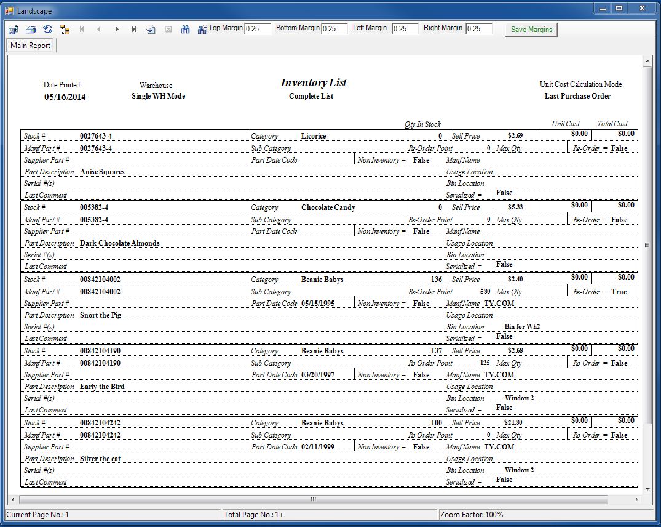This screenshot has width=661, height=527.
Task: Open Find Text with the binoculars icon
Action: tap(186, 30)
